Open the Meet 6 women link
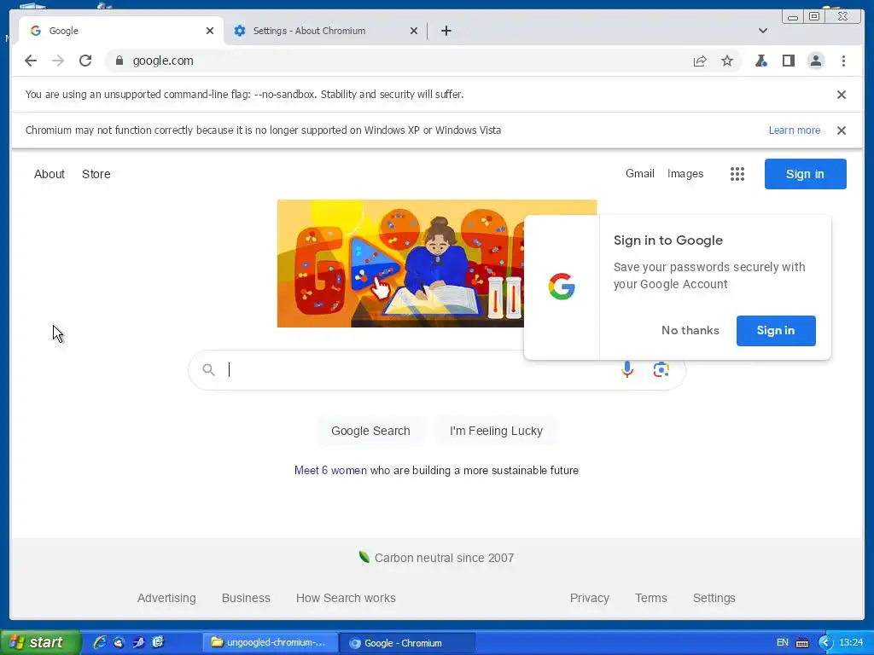Viewport: 874px width, 655px height. 330,470
